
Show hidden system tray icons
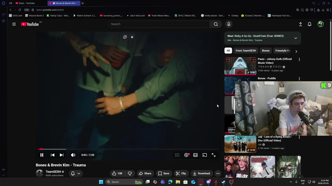290,182
